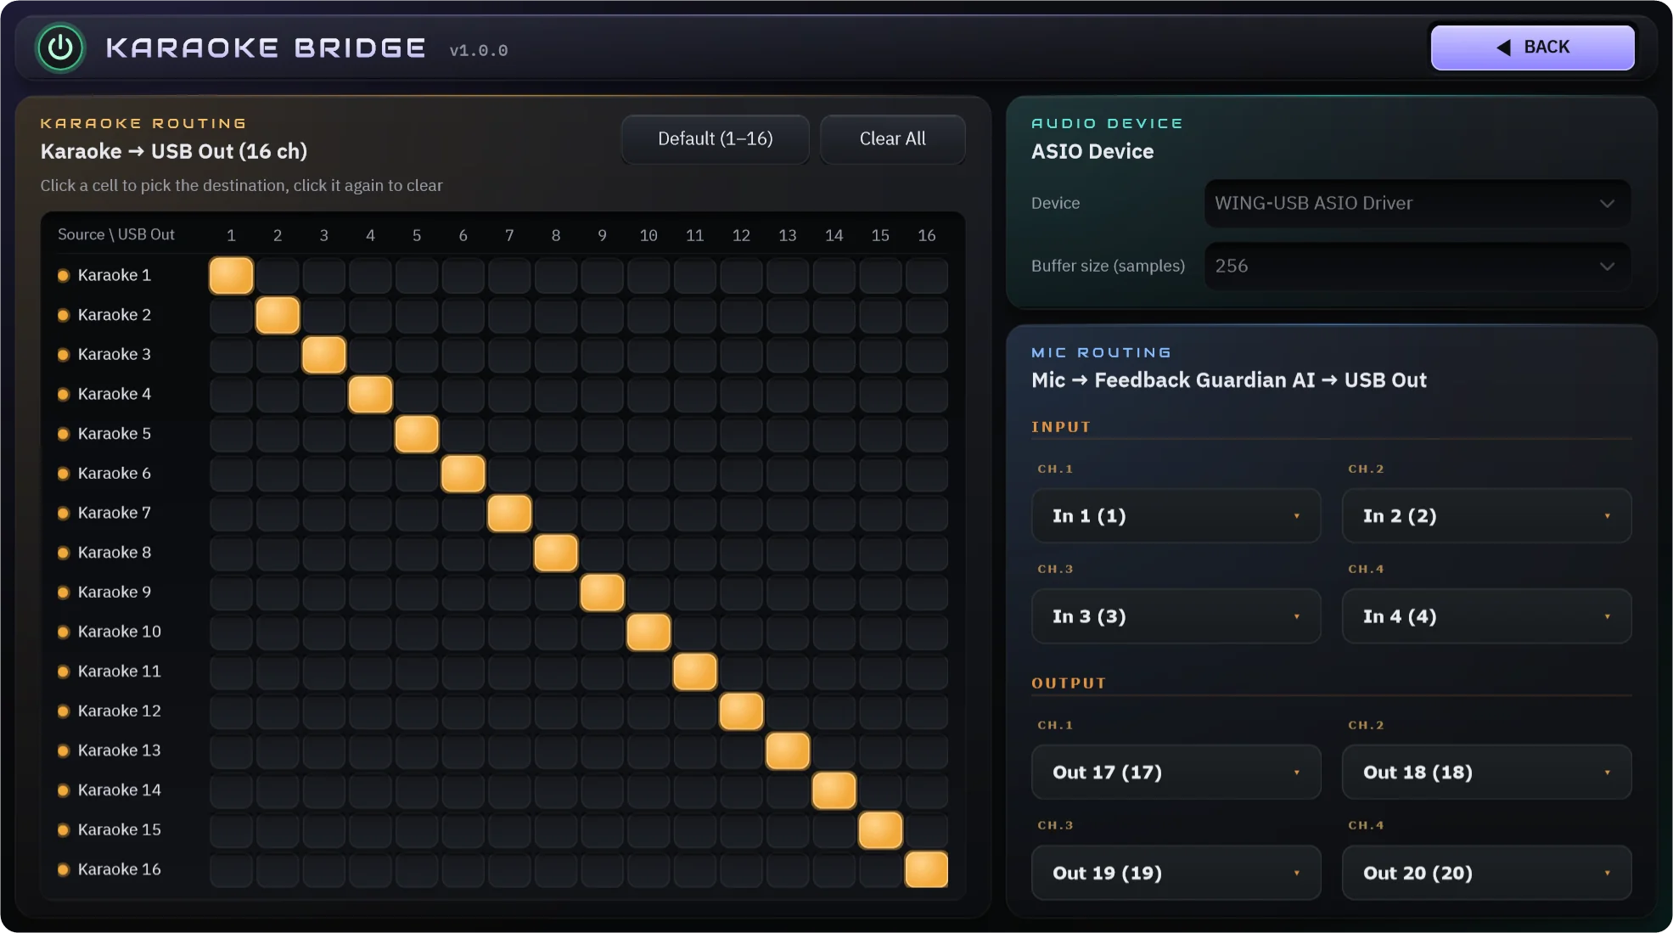
Task: Click the Karaoke 1 orange status dot
Action: tap(63, 276)
